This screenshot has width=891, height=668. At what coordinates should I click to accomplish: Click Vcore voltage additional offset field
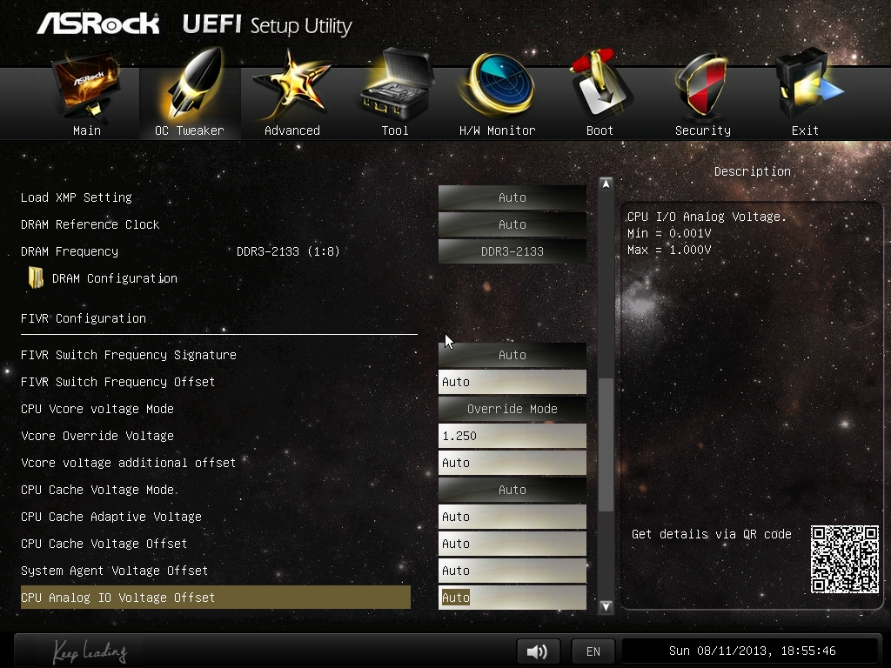[512, 463]
